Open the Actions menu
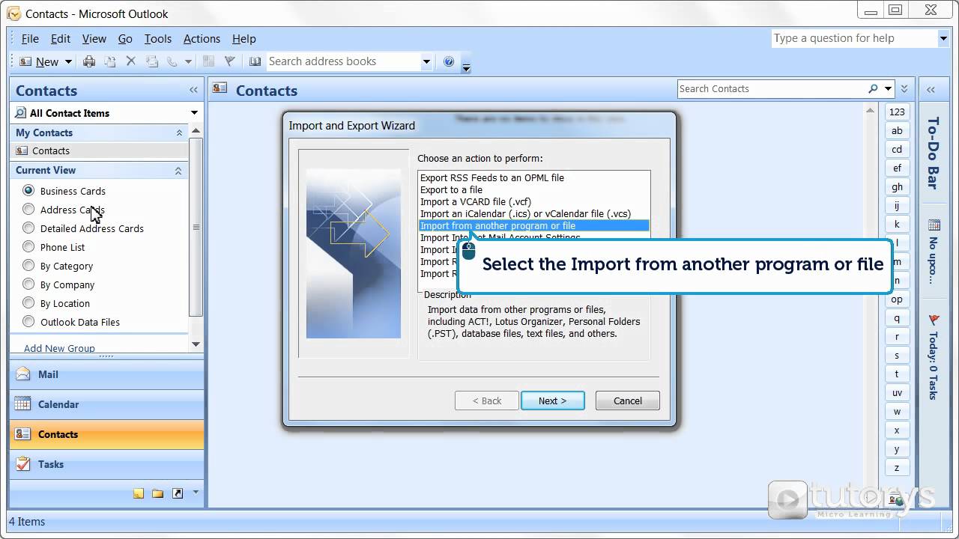 [x=202, y=39]
